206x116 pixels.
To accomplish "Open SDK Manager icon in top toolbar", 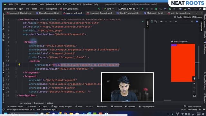I will click(189, 9).
